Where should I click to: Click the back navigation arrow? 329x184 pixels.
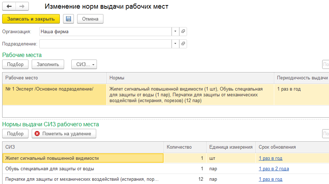pos(9,6)
